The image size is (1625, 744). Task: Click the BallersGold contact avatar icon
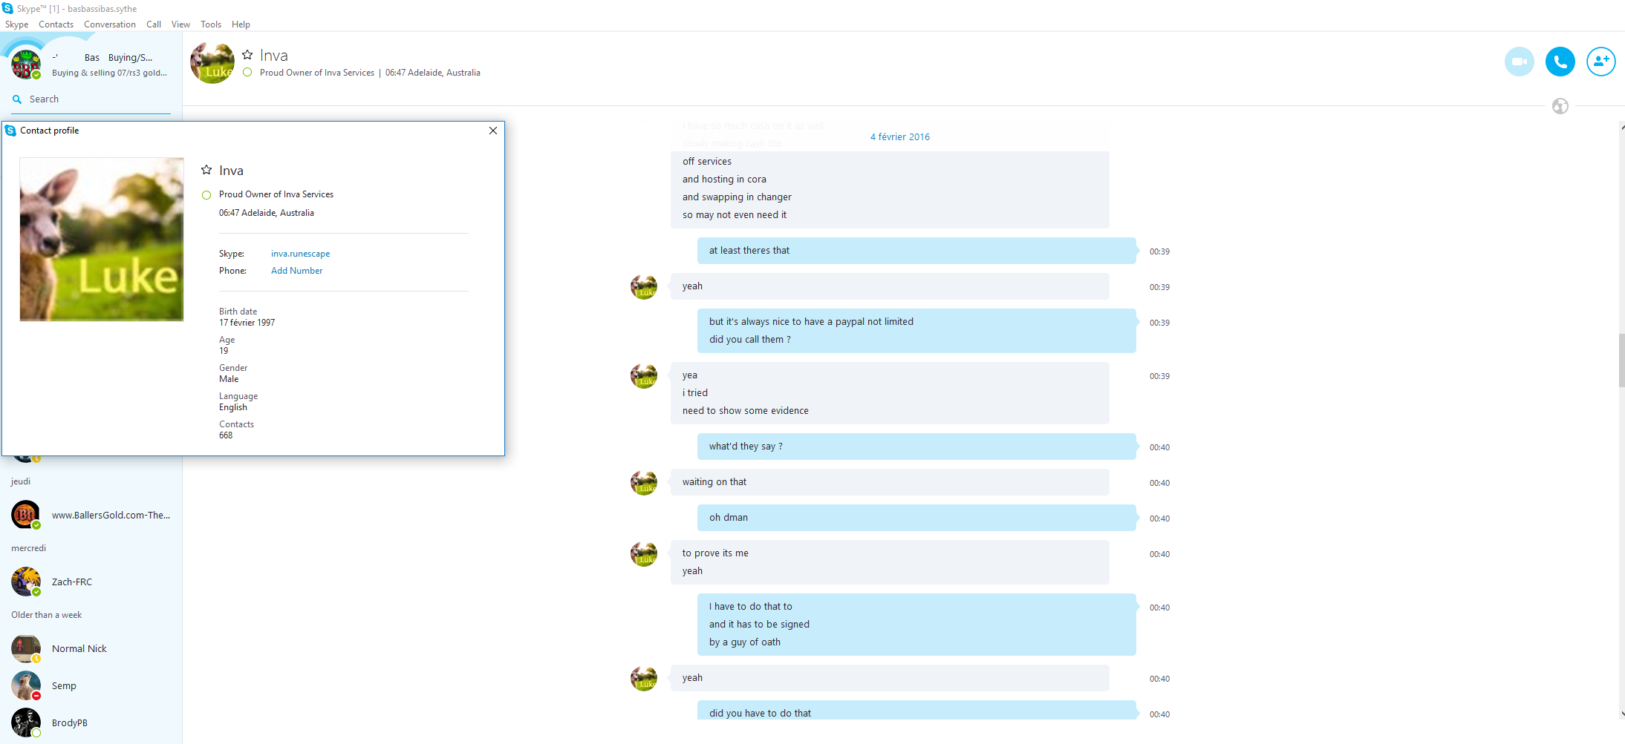[x=25, y=515]
